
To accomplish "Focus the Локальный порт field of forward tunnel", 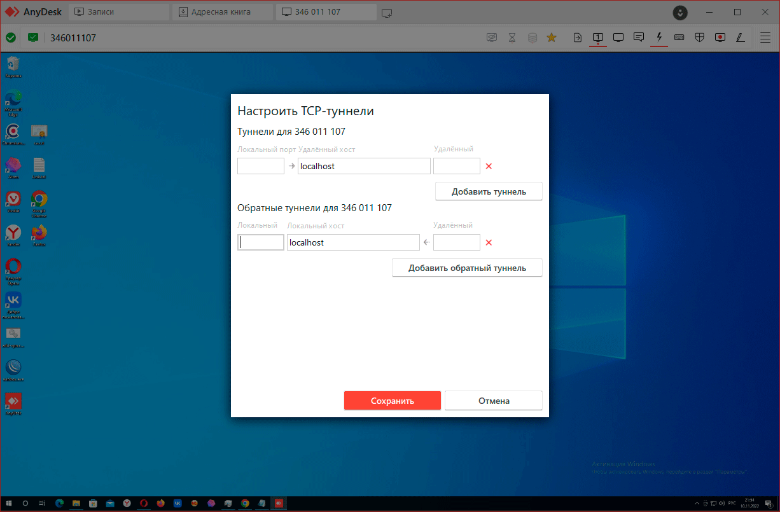I will [x=261, y=166].
